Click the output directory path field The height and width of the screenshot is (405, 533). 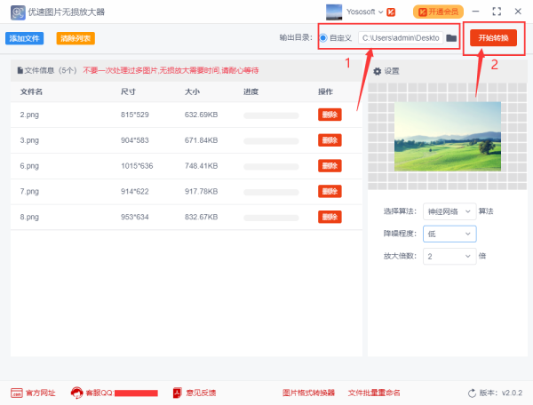400,38
